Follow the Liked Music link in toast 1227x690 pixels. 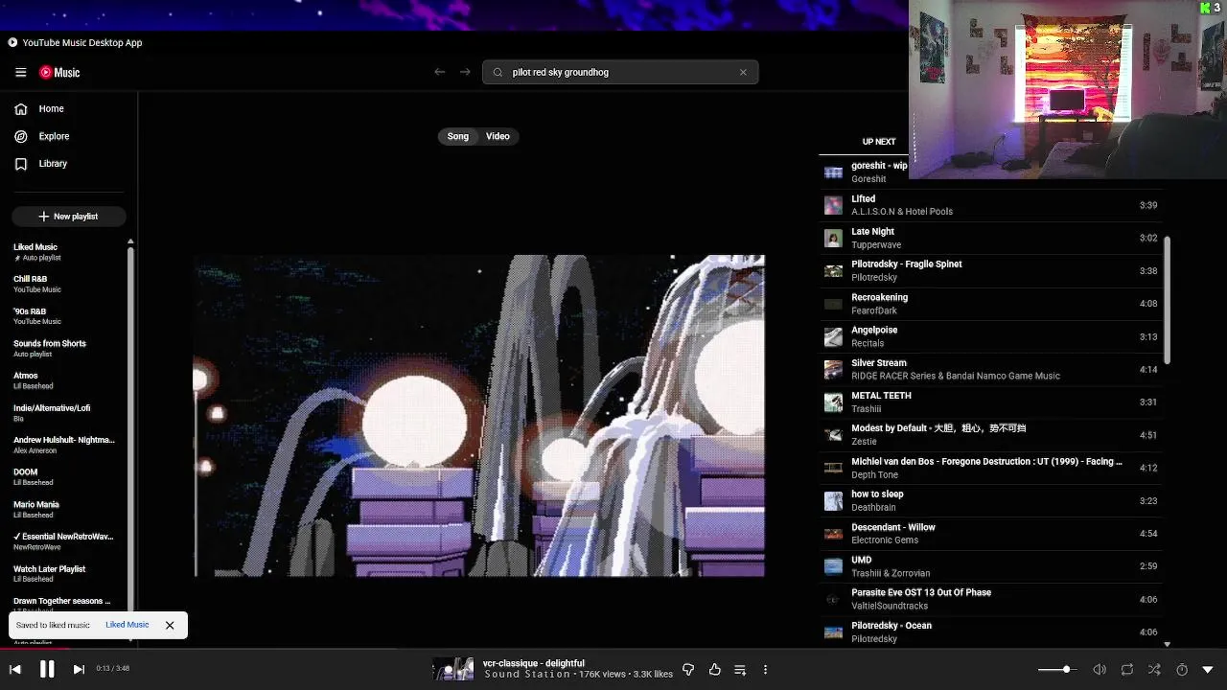127,625
